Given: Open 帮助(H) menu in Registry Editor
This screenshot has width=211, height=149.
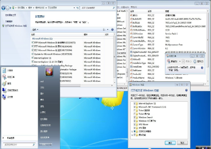Looking at the screenshot, I should (x=134, y=7).
